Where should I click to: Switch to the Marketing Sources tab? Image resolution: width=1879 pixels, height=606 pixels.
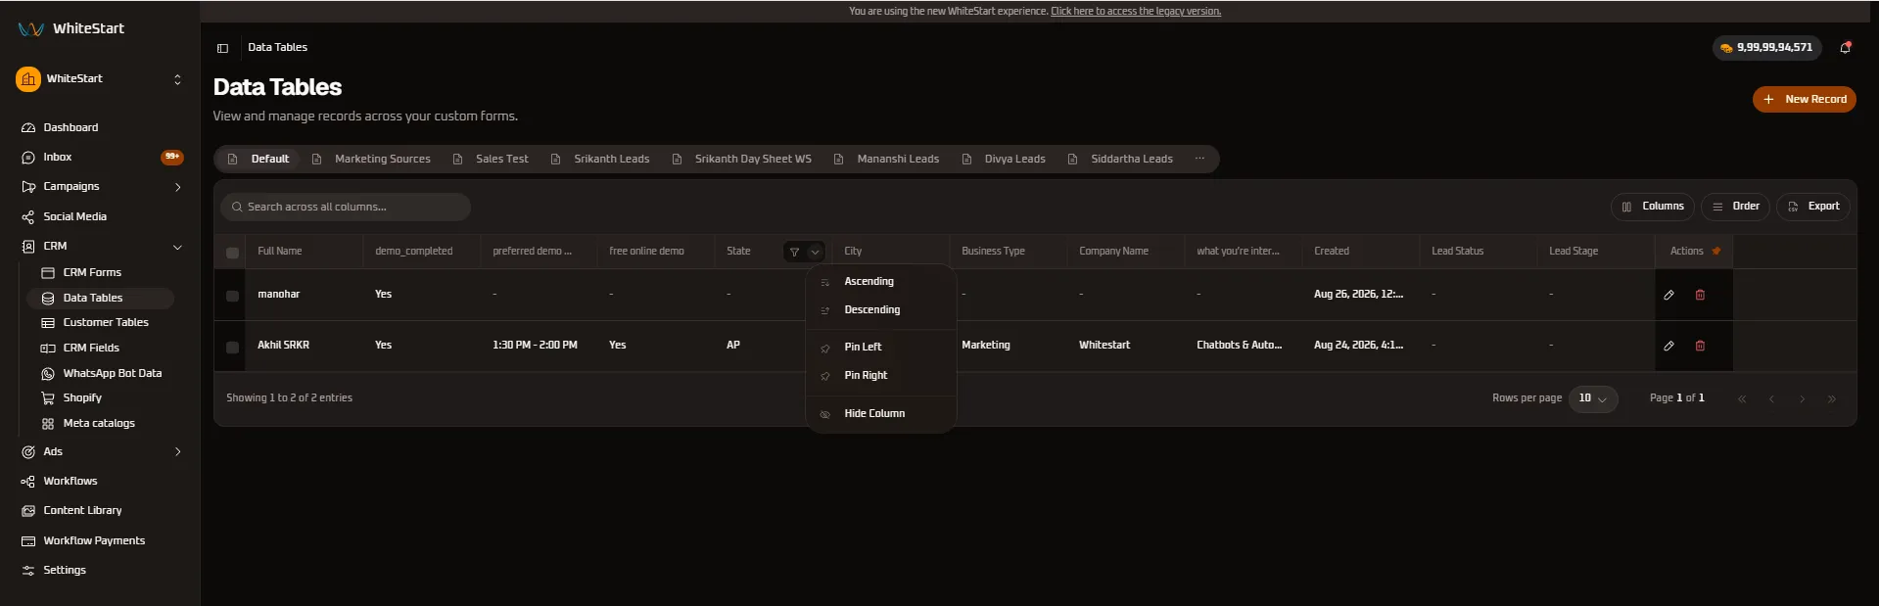point(371,159)
